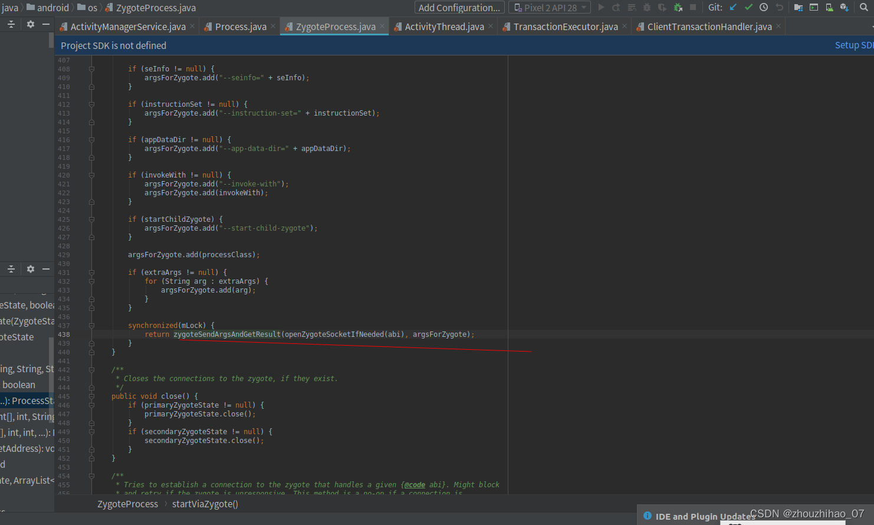Open the ClientTransactionHandler.java tab
The width and height of the screenshot is (874, 525).
click(709, 27)
